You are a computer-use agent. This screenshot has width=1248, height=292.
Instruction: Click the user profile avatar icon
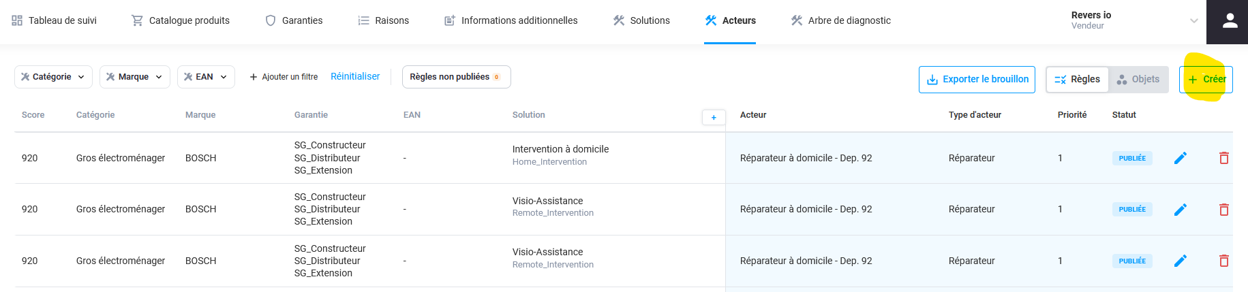1230,21
